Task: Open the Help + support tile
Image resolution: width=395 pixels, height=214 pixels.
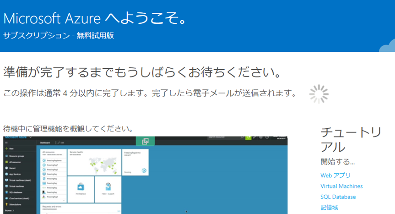Action: click(108, 189)
